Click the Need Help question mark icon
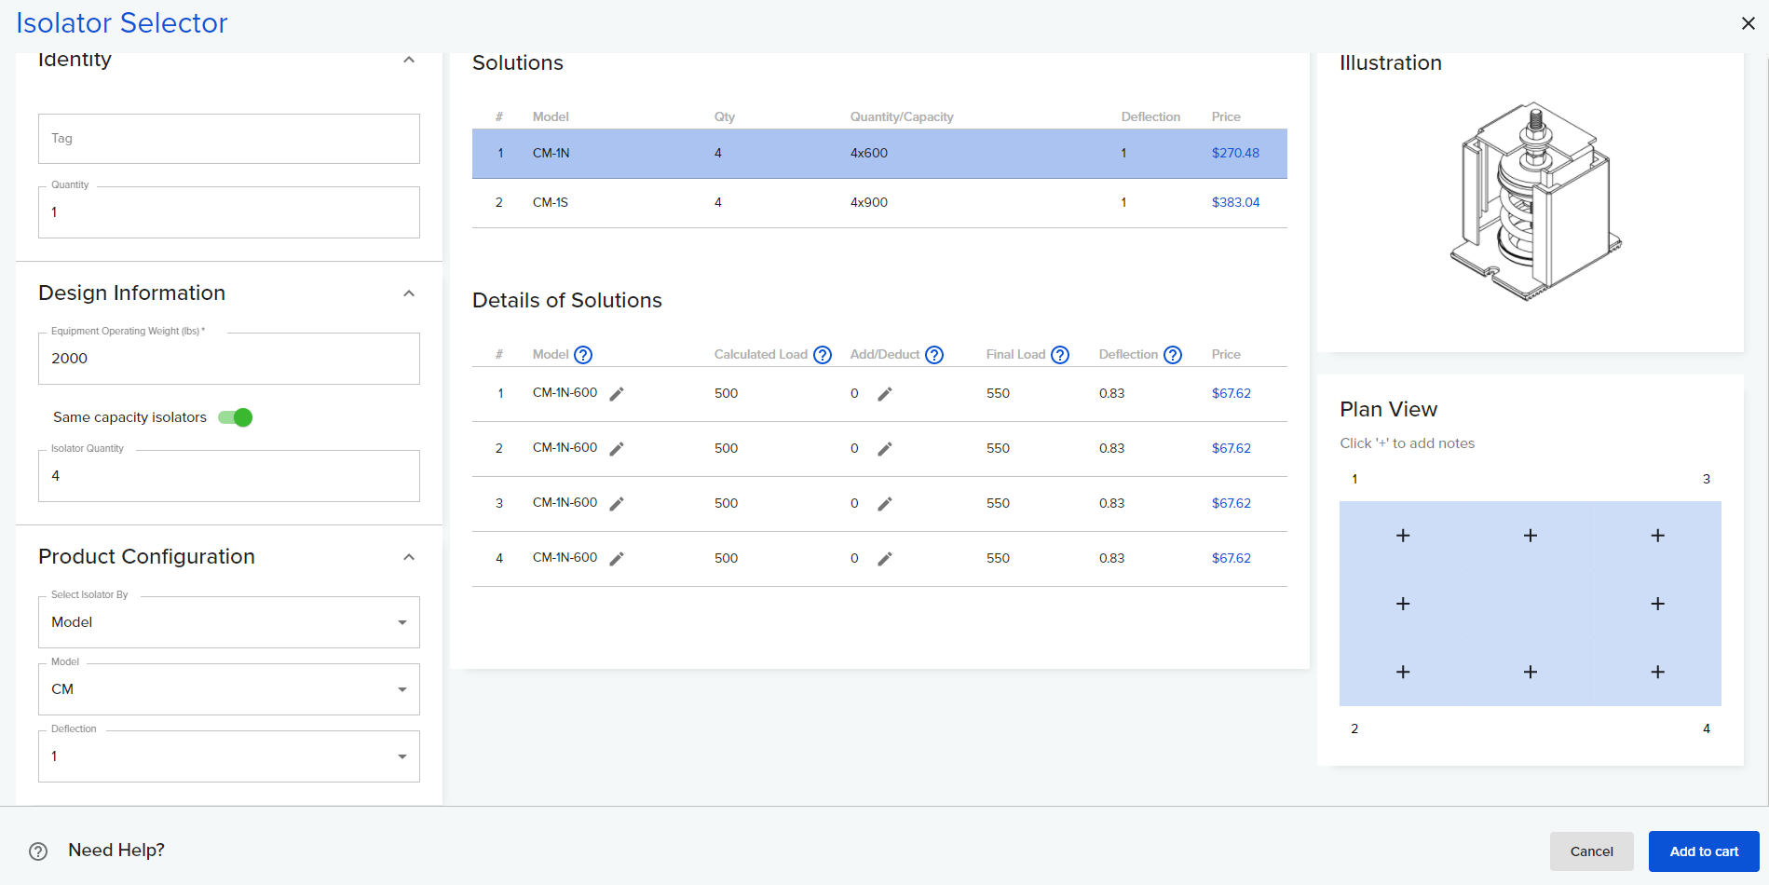 (38, 851)
